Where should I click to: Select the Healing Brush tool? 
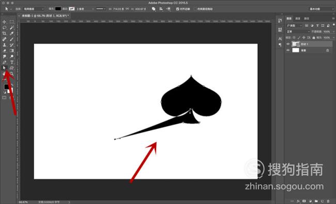click(4, 39)
